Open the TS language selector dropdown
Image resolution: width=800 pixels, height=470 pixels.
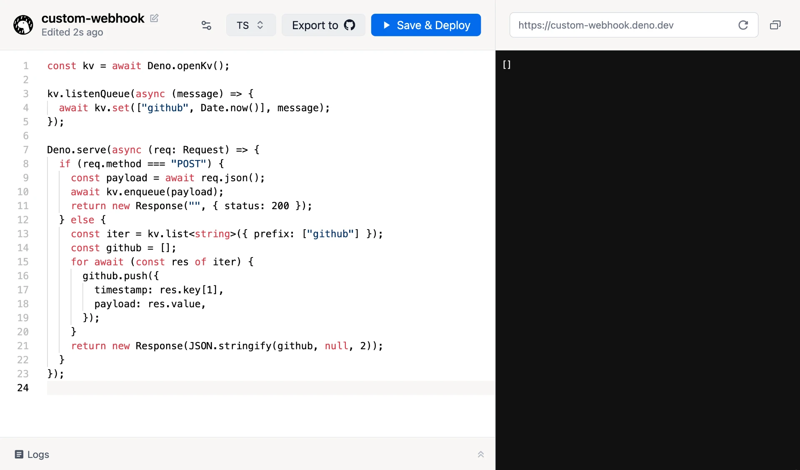coord(250,25)
